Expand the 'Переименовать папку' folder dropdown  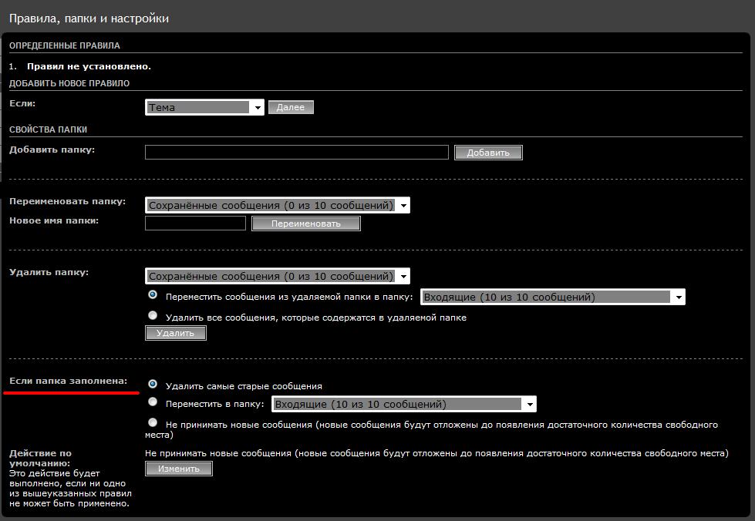coord(278,206)
